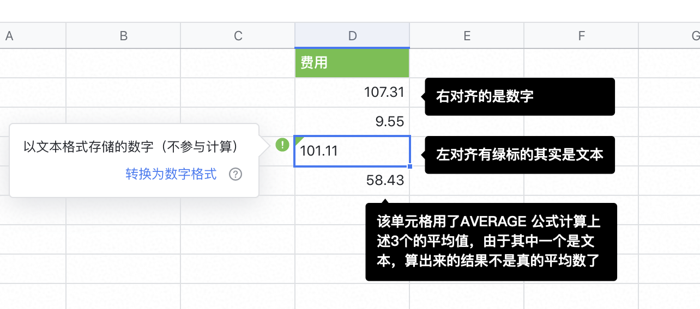The height and width of the screenshot is (309, 700).
Task: Select the average result cell 58.43
Action: coord(352,181)
